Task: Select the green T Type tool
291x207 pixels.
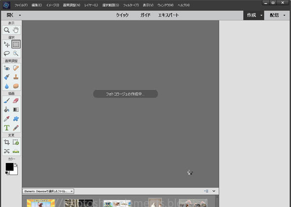Action: [x=7, y=128]
